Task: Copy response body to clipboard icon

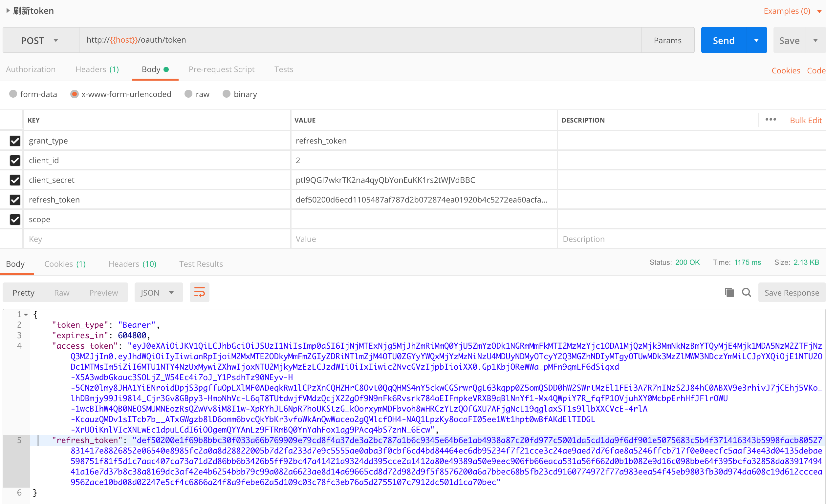Action: point(729,293)
